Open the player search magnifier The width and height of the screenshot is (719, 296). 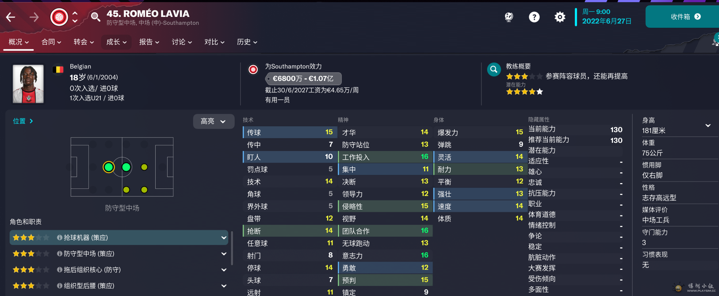click(x=95, y=17)
